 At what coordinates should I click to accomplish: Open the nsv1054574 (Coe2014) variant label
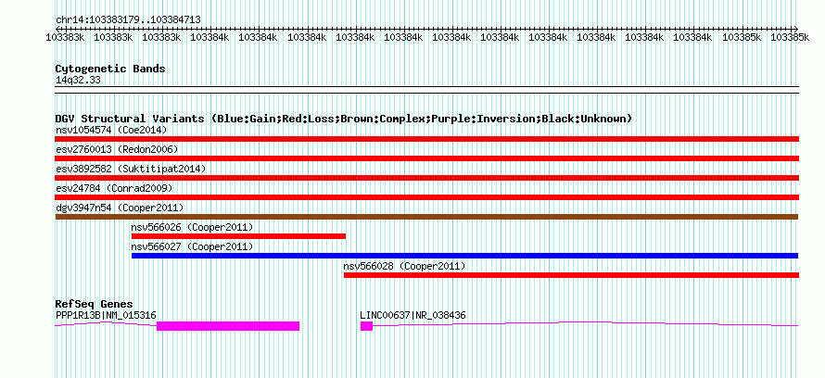pos(111,130)
